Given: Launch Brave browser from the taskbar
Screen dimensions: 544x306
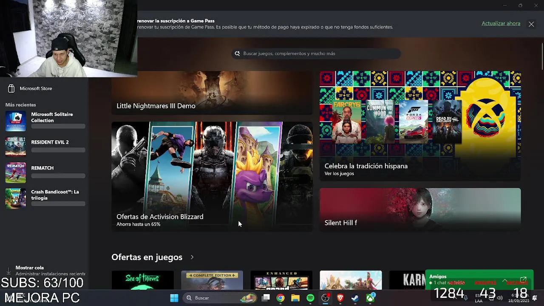Looking at the screenshot, I should coord(340,298).
